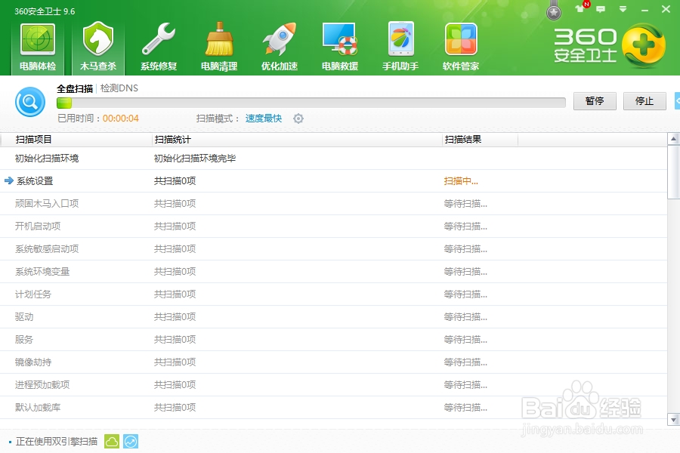Select the 开机启动项 row
This screenshot has height=453, width=680.
pyautogui.click(x=333, y=226)
